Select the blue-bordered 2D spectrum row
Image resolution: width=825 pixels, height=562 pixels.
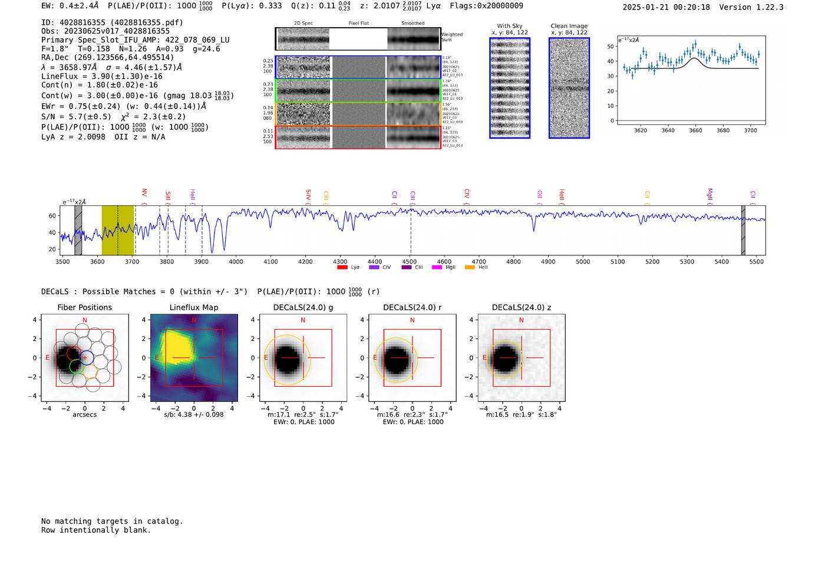(358, 68)
